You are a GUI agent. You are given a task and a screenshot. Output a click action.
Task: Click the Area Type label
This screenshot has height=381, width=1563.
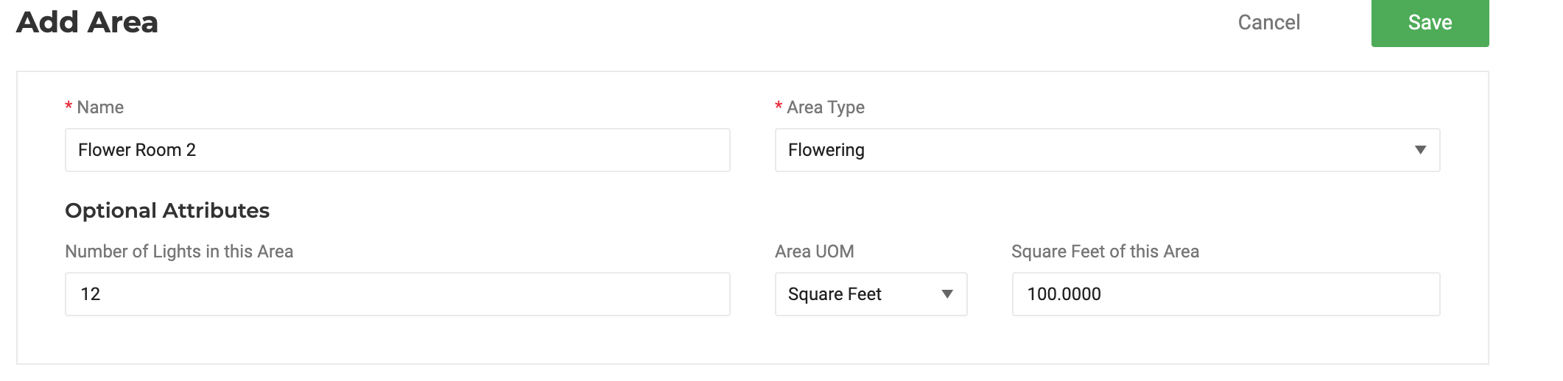point(826,107)
